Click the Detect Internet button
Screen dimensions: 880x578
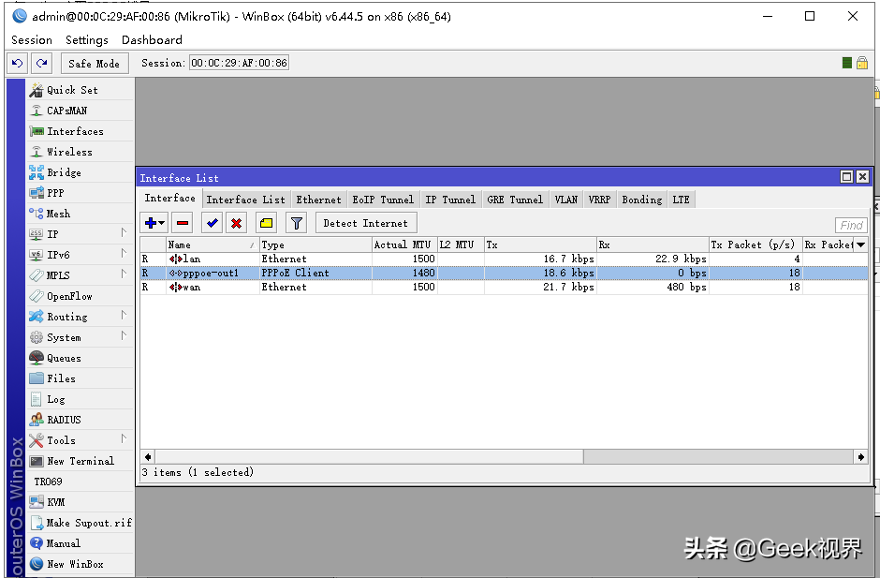(x=366, y=223)
